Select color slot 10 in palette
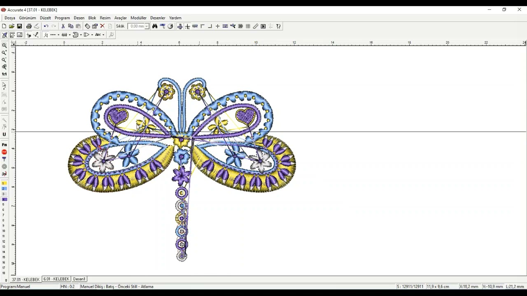527x296 pixels. (x=4, y=231)
